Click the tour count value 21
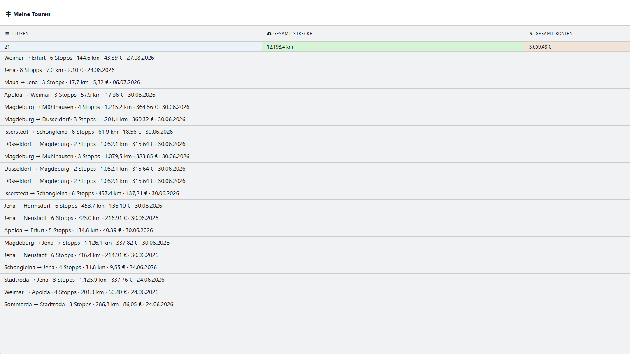Screen dimensions: 630x354 7,47
